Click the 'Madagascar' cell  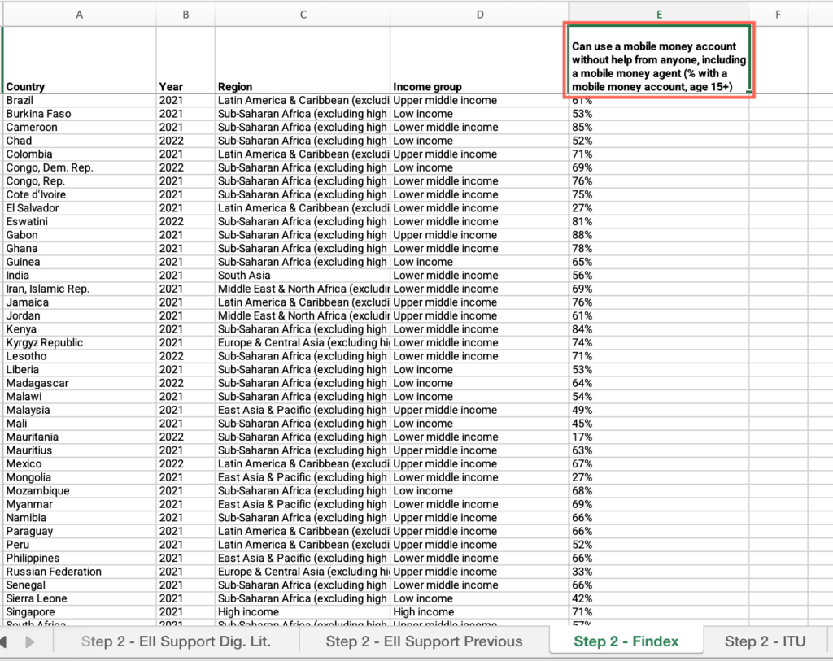79,383
